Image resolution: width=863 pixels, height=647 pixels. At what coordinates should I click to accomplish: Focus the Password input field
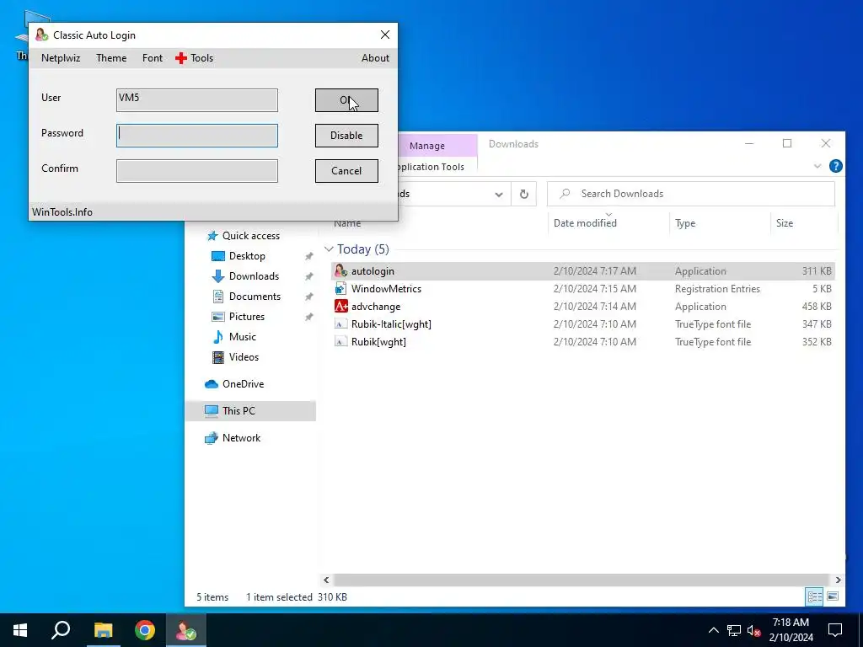(x=197, y=136)
